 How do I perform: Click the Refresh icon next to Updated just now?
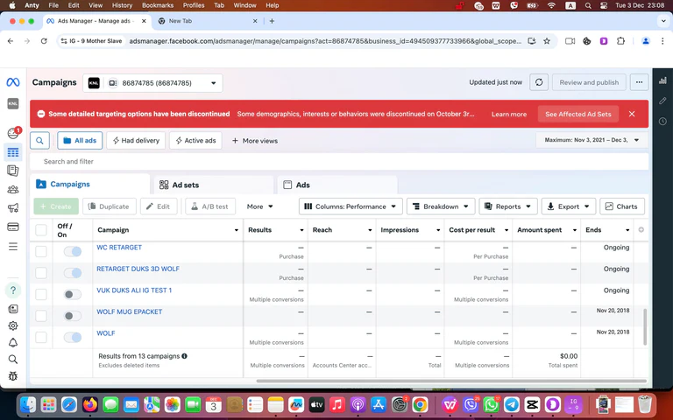[x=539, y=82]
